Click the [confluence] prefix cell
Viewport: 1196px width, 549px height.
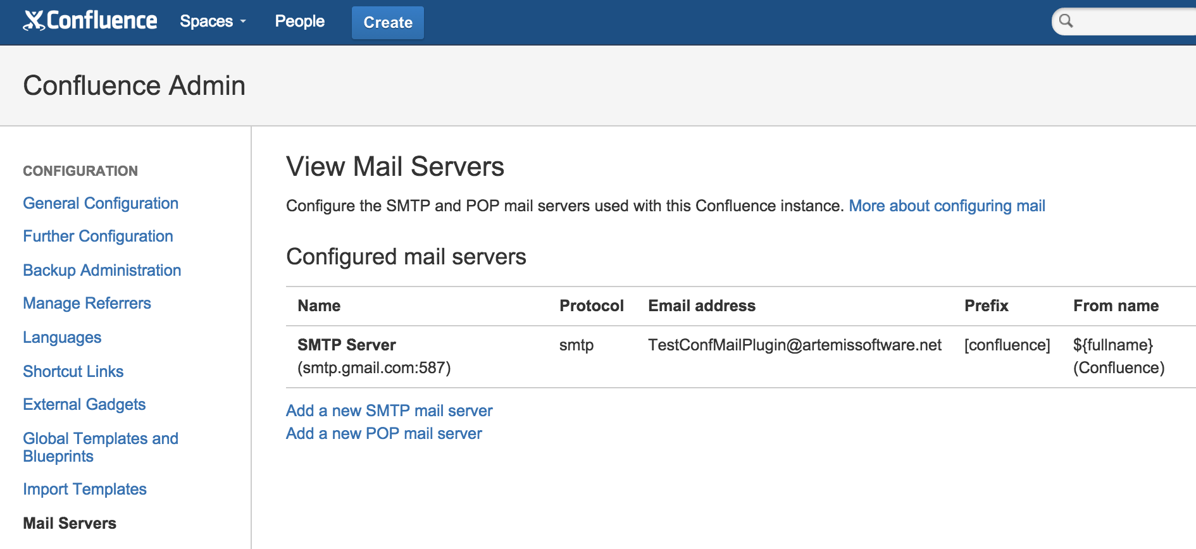tap(1007, 345)
